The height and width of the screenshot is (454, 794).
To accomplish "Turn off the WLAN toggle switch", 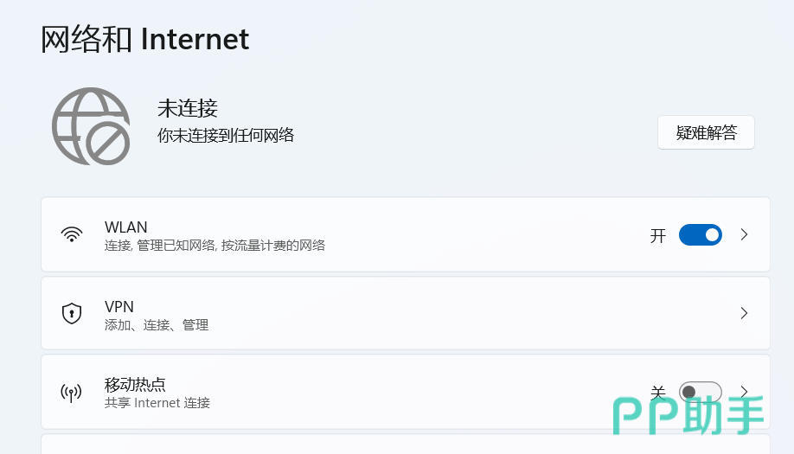I will click(700, 234).
